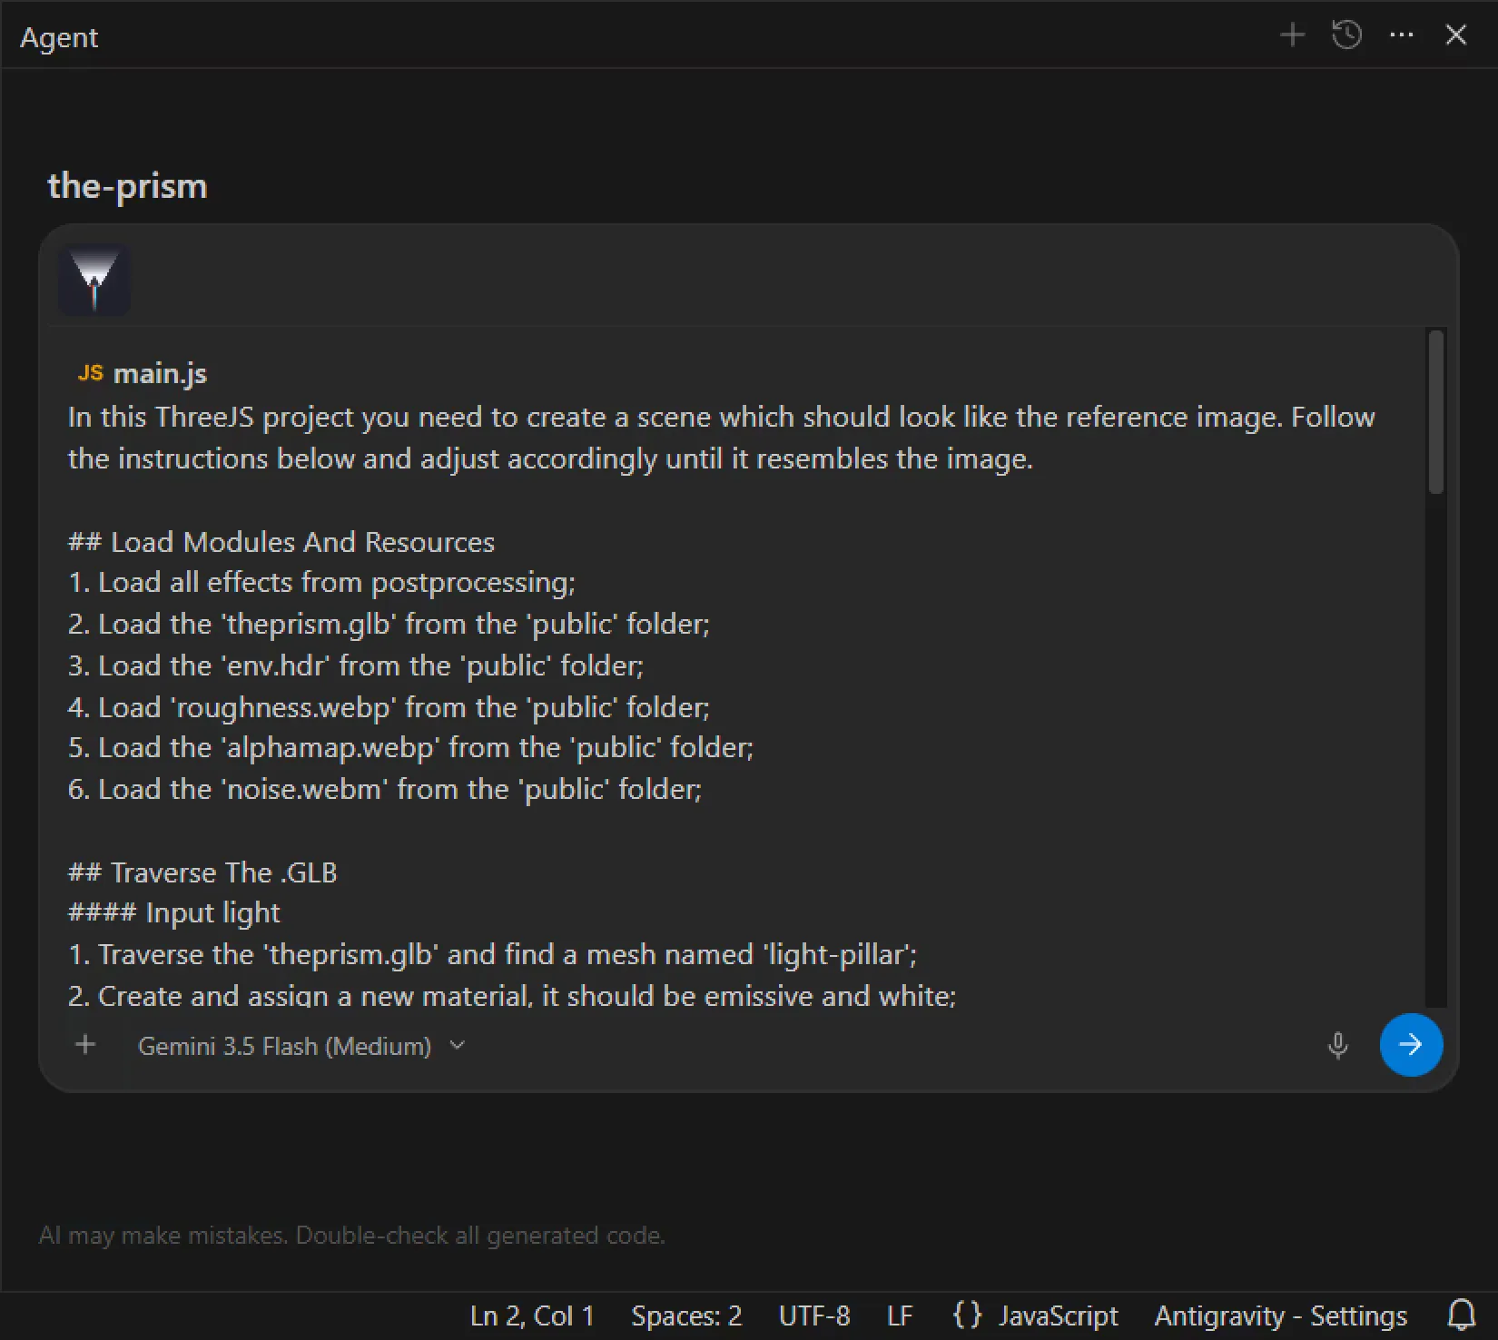
Task: Click the line '## Load Modules And Resources'
Action: (x=281, y=542)
